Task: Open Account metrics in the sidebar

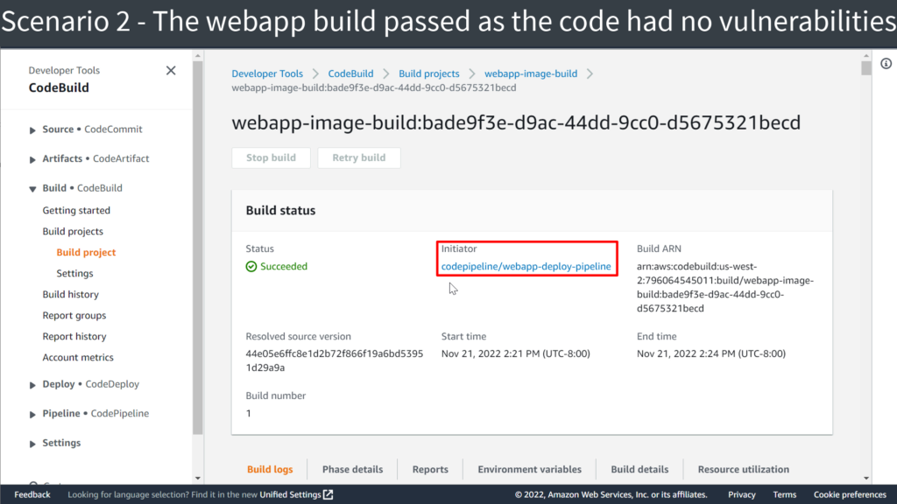Action: (78, 357)
